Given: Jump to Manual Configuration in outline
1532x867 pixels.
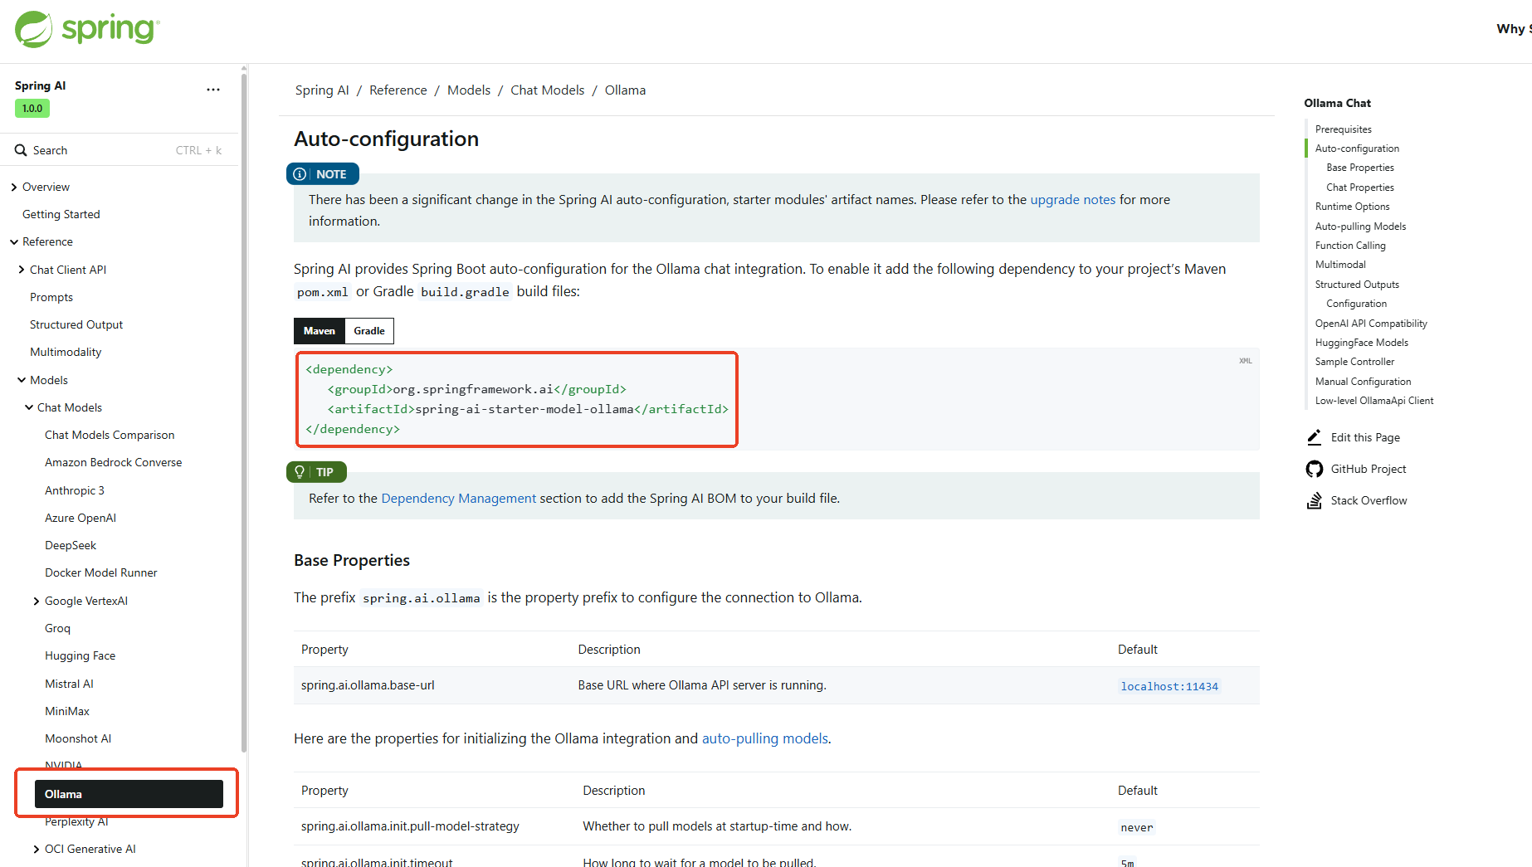Looking at the screenshot, I should (x=1364, y=382).
